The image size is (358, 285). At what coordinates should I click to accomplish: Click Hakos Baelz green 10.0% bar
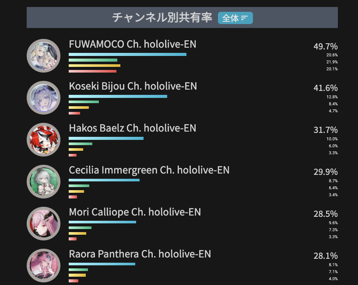(x=81, y=144)
